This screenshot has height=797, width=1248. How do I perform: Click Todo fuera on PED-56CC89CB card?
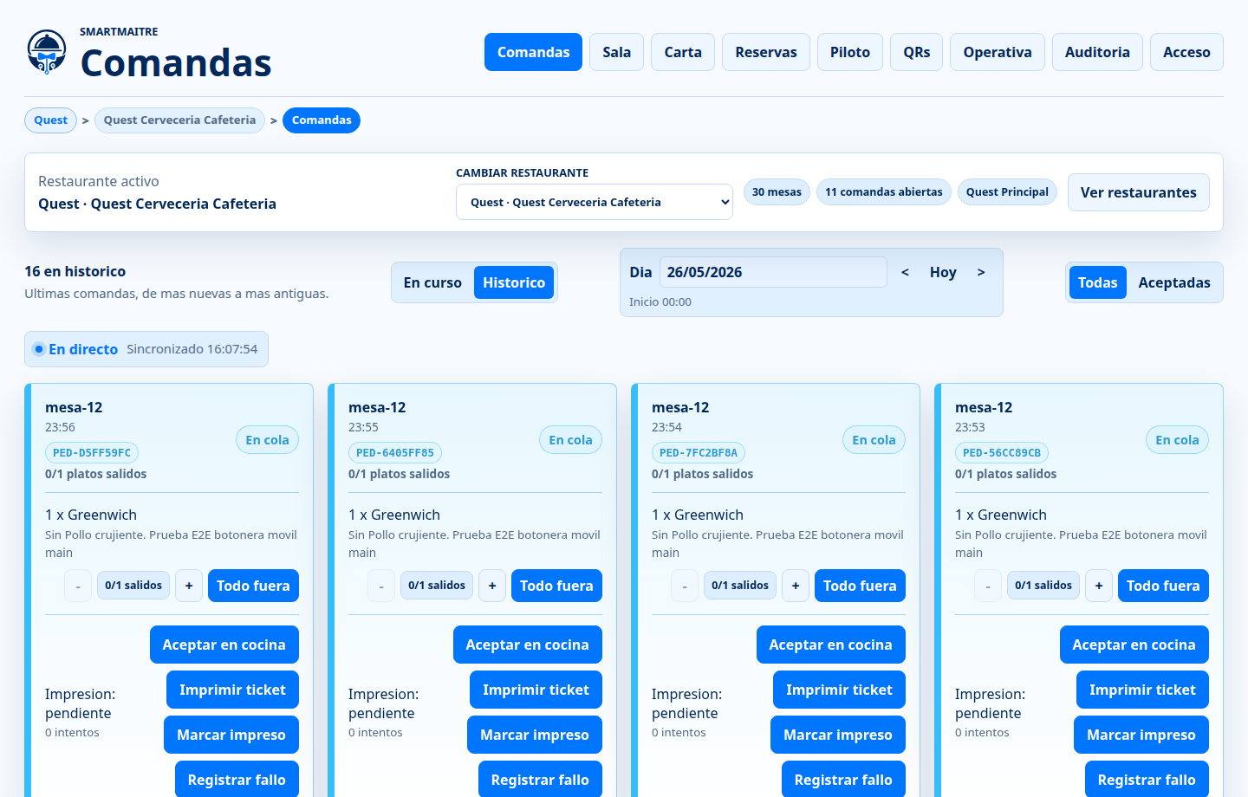click(x=1163, y=586)
